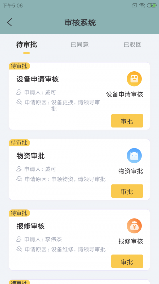Click the applicant person icon beside 戚可

click(x=19, y=92)
